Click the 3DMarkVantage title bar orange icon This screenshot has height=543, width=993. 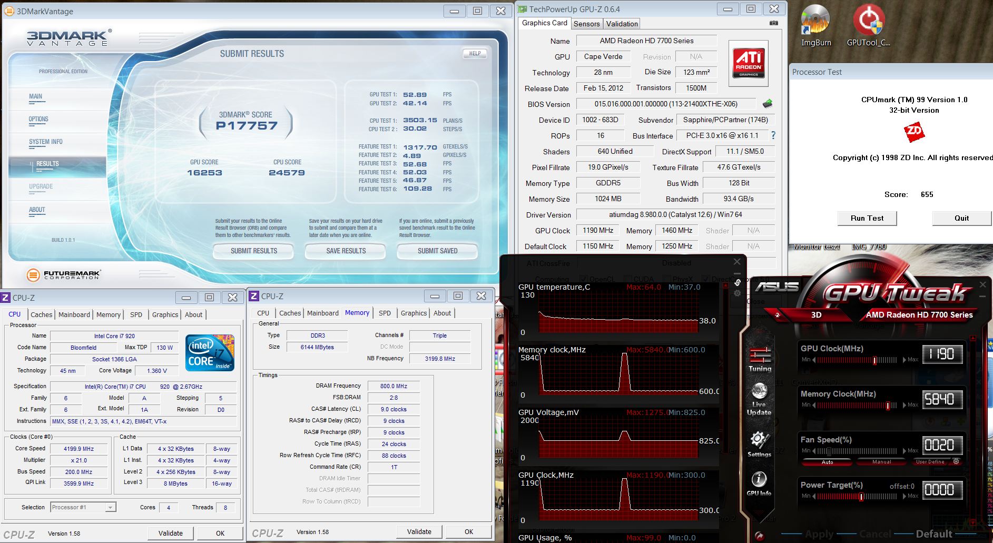pos(9,11)
